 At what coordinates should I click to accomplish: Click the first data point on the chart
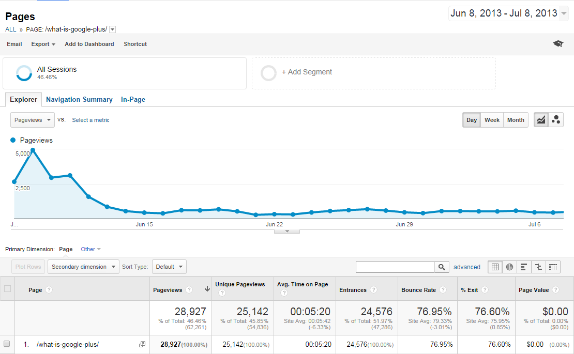coord(14,182)
